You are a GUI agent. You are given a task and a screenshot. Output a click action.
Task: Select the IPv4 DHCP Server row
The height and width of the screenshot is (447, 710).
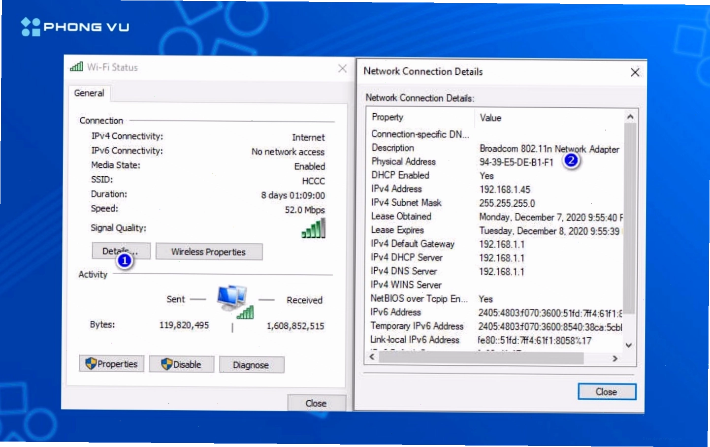pos(495,257)
